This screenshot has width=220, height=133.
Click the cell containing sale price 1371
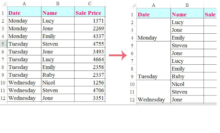click(x=90, y=21)
